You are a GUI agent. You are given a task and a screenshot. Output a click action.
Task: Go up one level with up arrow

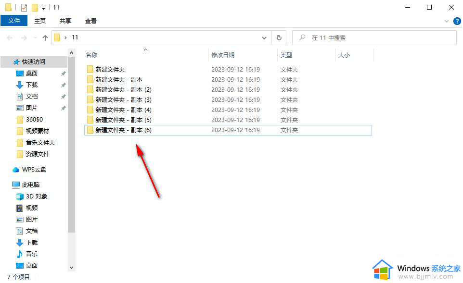pos(45,38)
